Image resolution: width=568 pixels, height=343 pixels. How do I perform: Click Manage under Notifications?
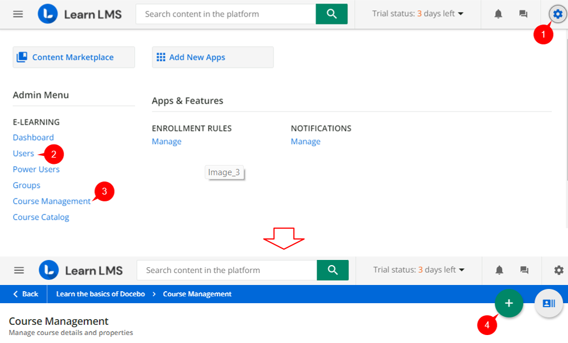point(305,142)
